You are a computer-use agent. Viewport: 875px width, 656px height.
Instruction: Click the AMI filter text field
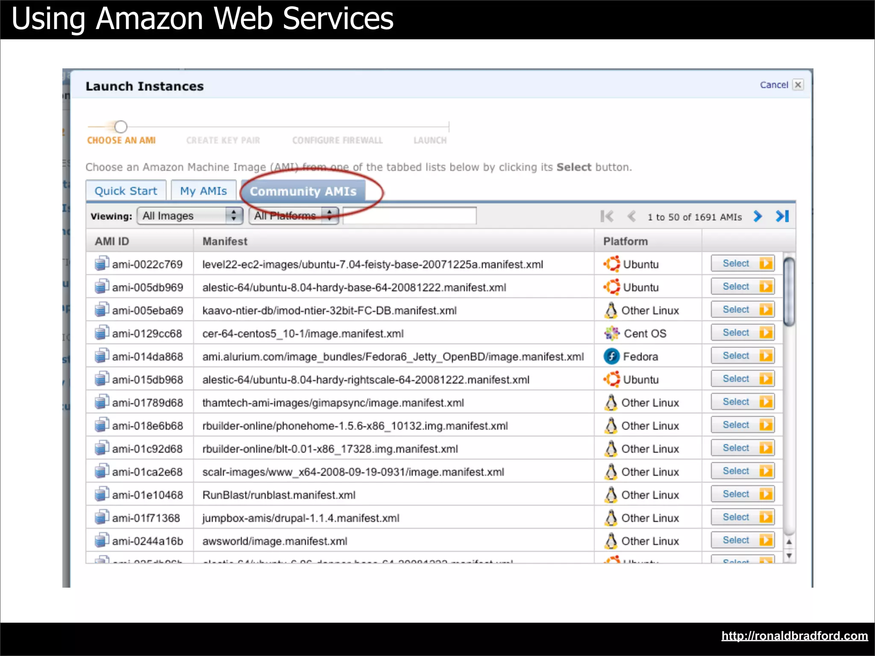[x=409, y=216]
